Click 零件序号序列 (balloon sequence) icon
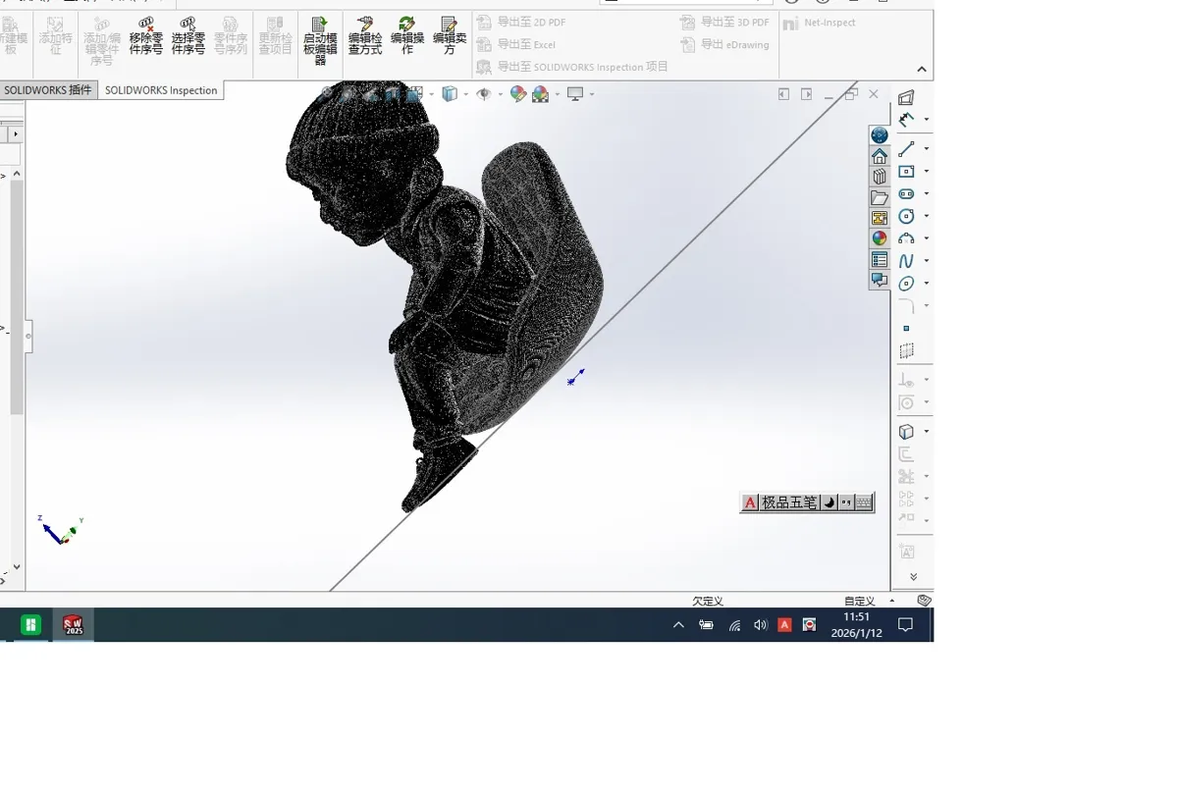This screenshot has width=1178, height=792. (231, 35)
